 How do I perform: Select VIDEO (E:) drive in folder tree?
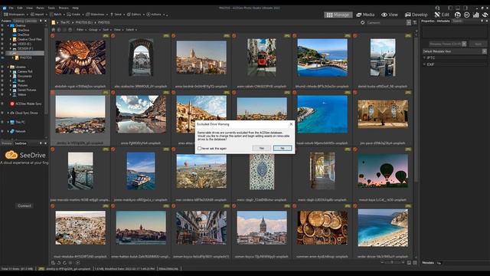click(x=24, y=44)
